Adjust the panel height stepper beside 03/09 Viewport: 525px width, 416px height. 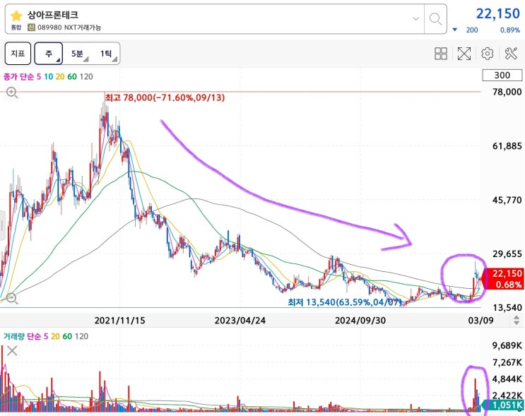(x=517, y=320)
